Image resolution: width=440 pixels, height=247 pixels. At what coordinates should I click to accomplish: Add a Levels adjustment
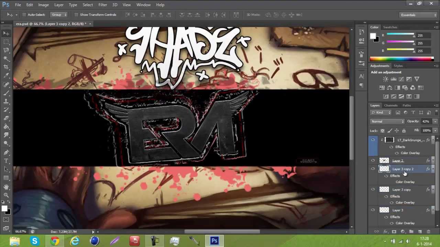click(x=393, y=79)
